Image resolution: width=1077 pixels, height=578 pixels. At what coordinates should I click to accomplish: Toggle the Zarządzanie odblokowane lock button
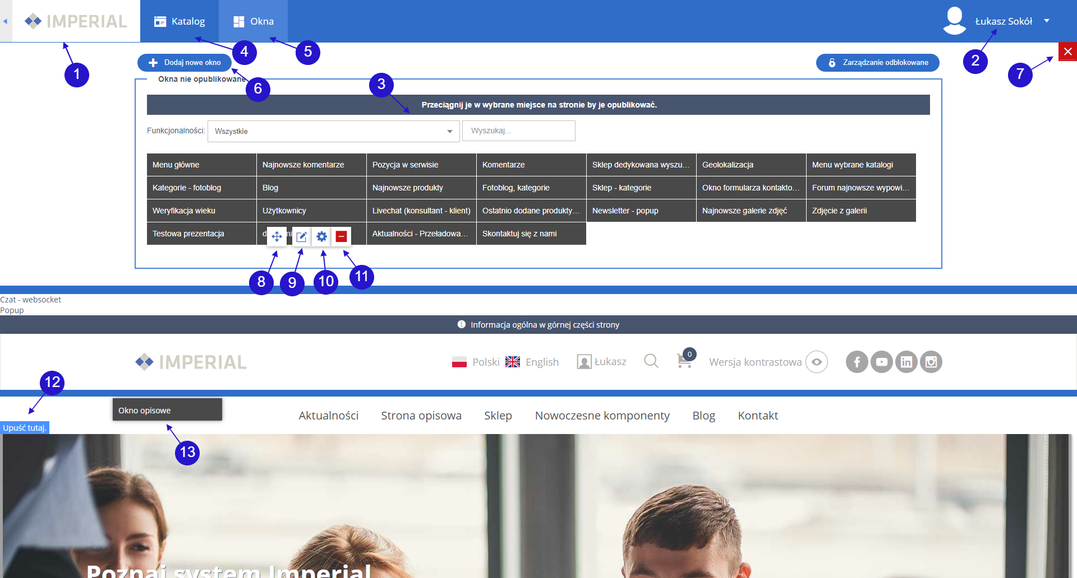877,63
